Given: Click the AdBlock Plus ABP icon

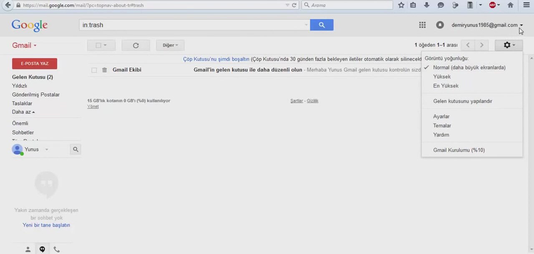Looking at the screenshot, I should click(493, 5).
